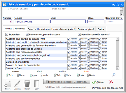The image size is (126, 93).
Task: Click the Confirme Clave password field
Action: (x=114, y=21)
